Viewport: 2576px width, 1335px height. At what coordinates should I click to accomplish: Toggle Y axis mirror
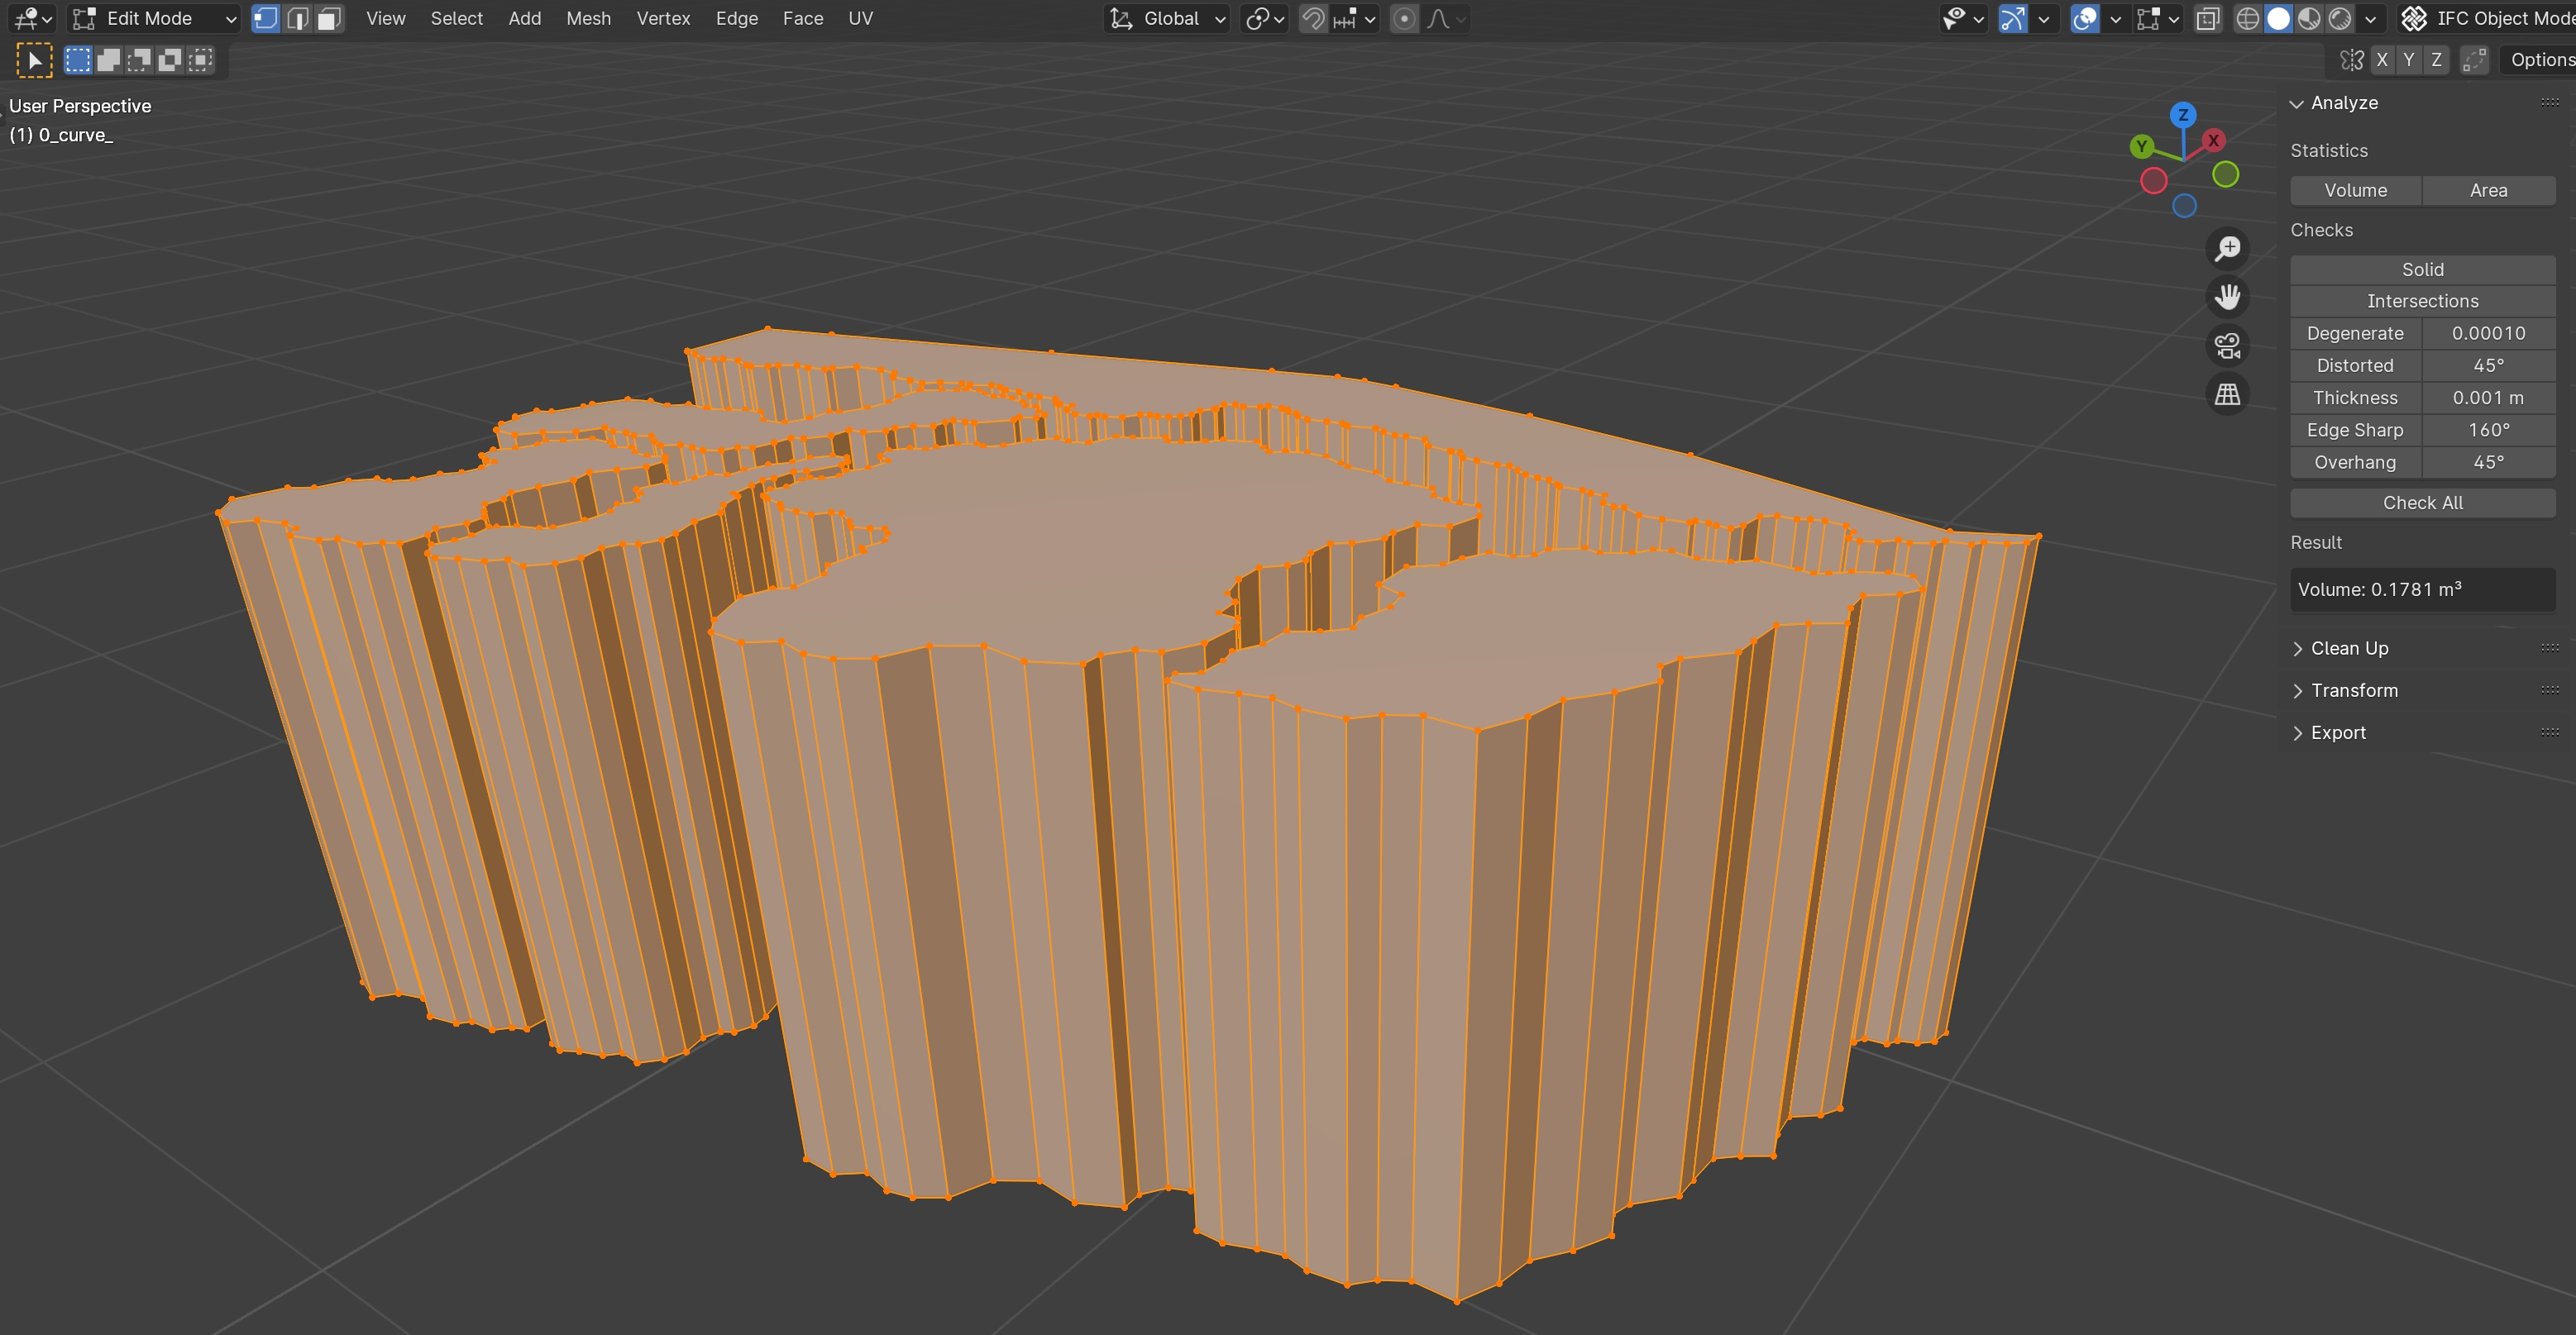2409,60
